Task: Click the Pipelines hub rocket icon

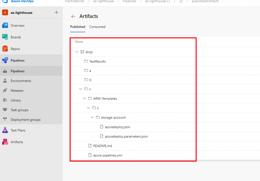Action: (x=5, y=60)
